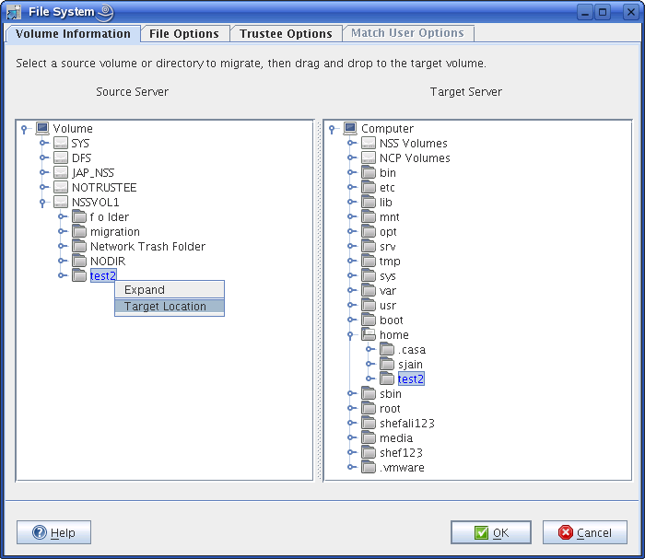Click the migration folder icon

coord(79,232)
